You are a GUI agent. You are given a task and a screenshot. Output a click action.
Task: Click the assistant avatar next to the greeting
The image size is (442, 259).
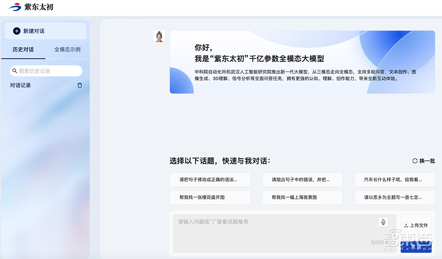pyautogui.click(x=159, y=36)
